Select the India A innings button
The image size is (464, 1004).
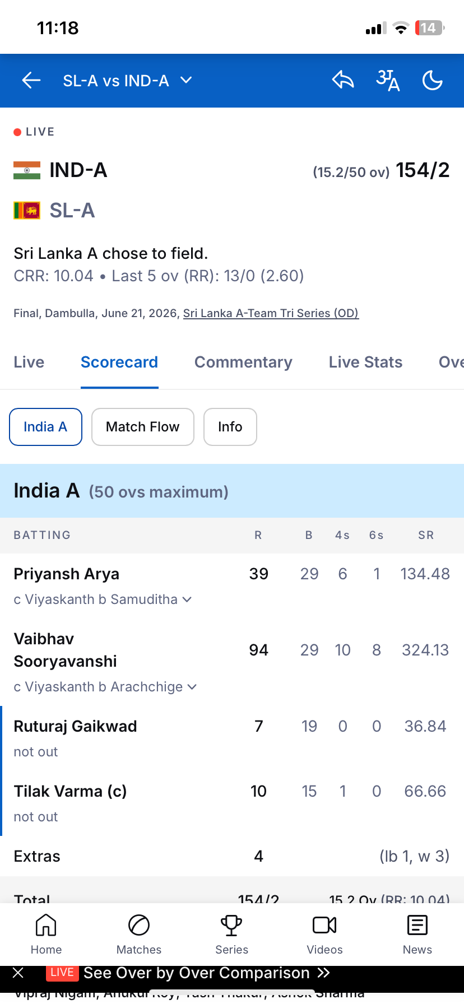point(45,427)
